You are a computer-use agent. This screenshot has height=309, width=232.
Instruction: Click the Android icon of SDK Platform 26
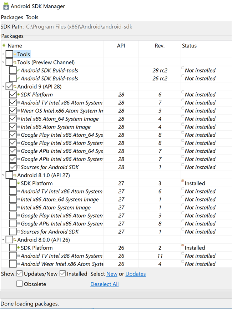pyautogui.click(x=18, y=248)
